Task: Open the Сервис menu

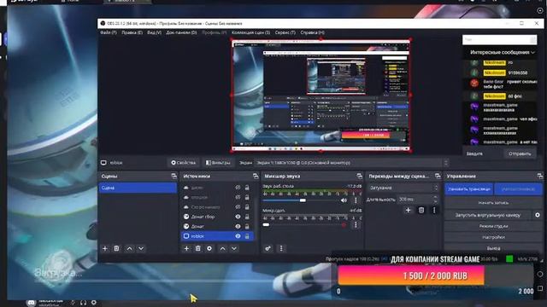Action: coord(285,32)
